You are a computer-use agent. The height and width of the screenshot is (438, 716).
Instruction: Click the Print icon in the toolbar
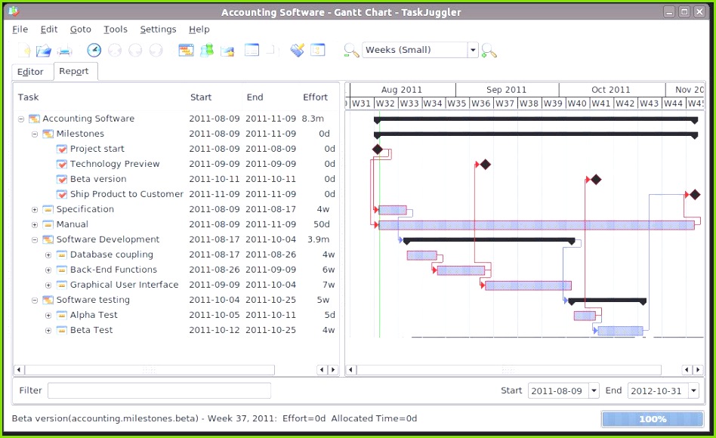coord(64,50)
